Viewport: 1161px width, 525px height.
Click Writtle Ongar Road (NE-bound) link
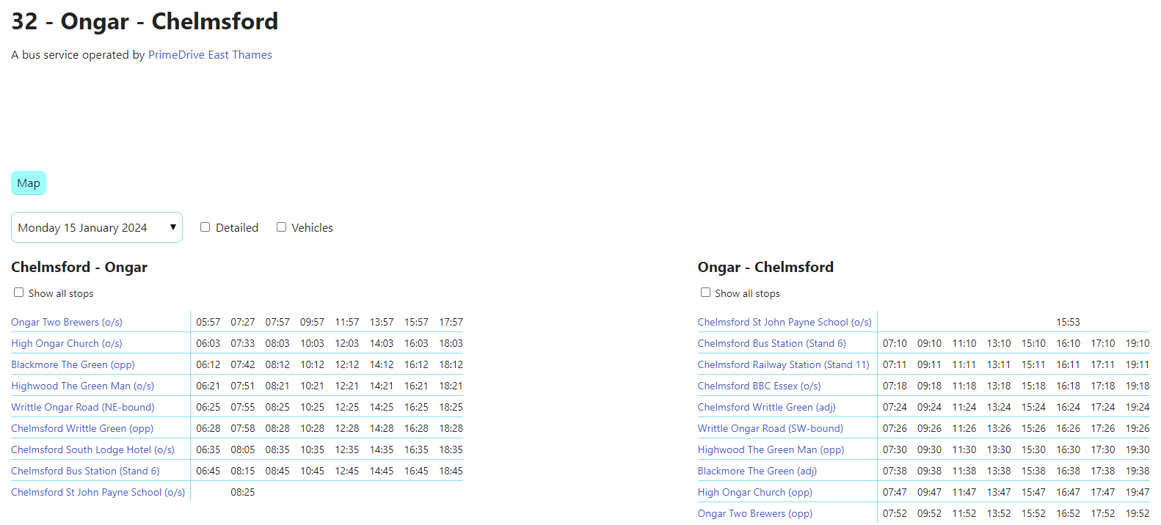pyautogui.click(x=83, y=407)
